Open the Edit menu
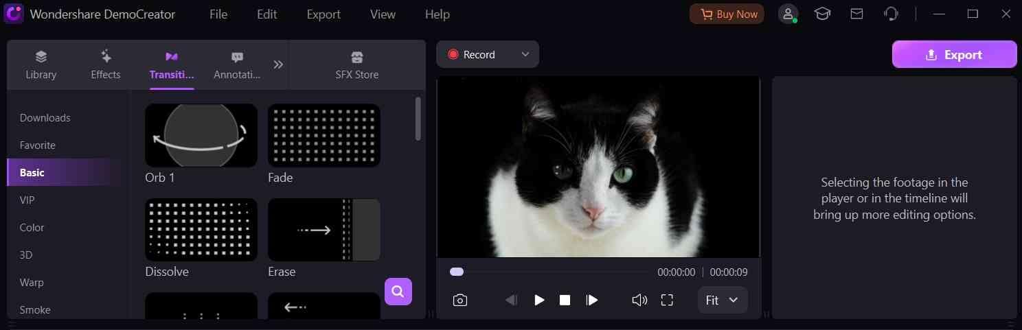Viewport: 1022px width, 330px height. 267,14
